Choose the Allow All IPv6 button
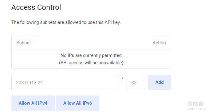This screenshot has width=209, height=112. pos(77,103)
